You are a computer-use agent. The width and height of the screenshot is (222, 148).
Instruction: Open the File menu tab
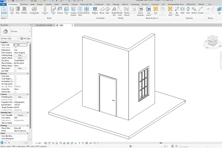tap(3, 4)
